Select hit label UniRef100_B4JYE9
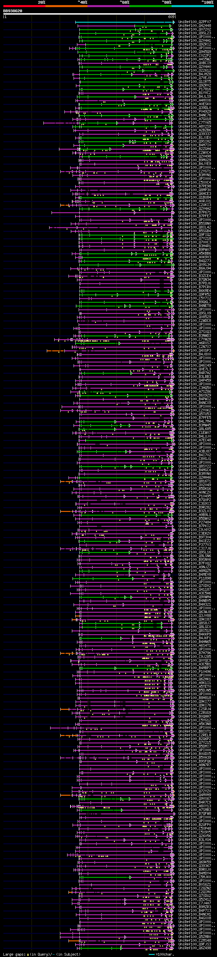This screenshot has width=217, height=957. (194, 164)
